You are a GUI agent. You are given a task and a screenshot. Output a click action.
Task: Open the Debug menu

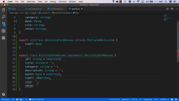point(53,2)
